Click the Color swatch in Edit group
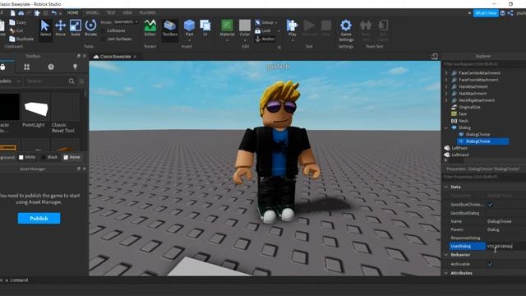The width and height of the screenshot is (526, 296). click(x=245, y=25)
